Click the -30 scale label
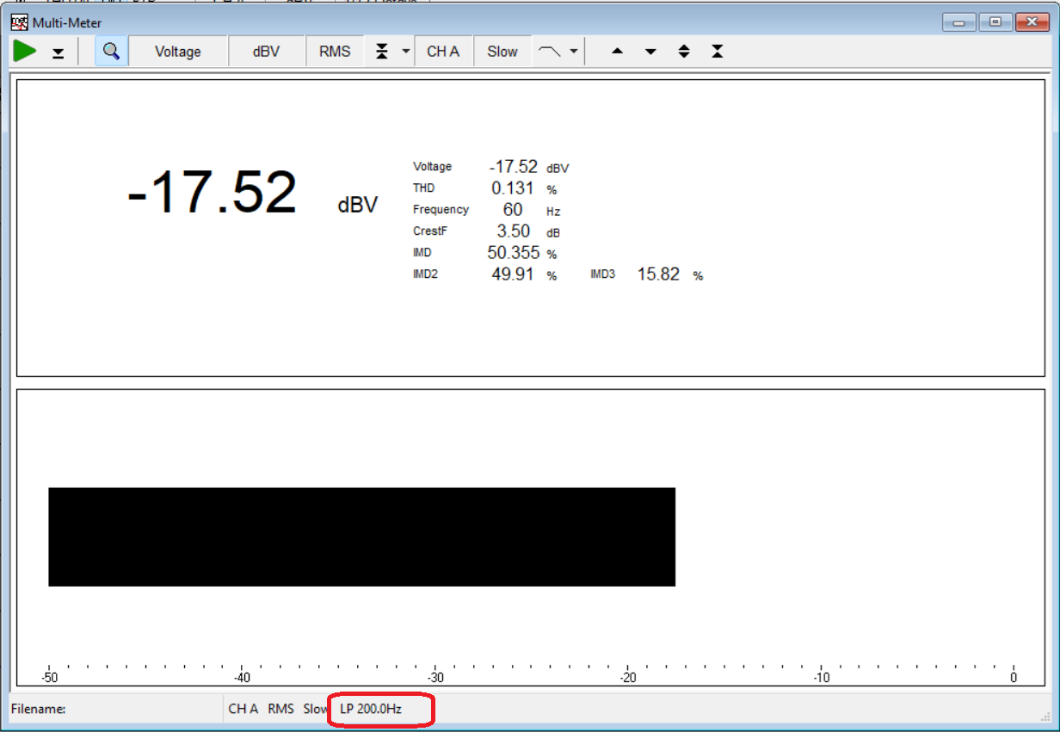Viewport: 1060px width, 732px height. (435, 678)
